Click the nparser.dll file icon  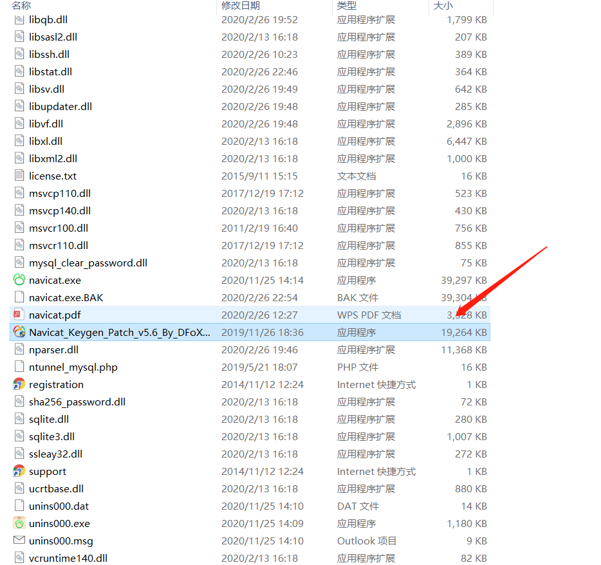(19, 349)
